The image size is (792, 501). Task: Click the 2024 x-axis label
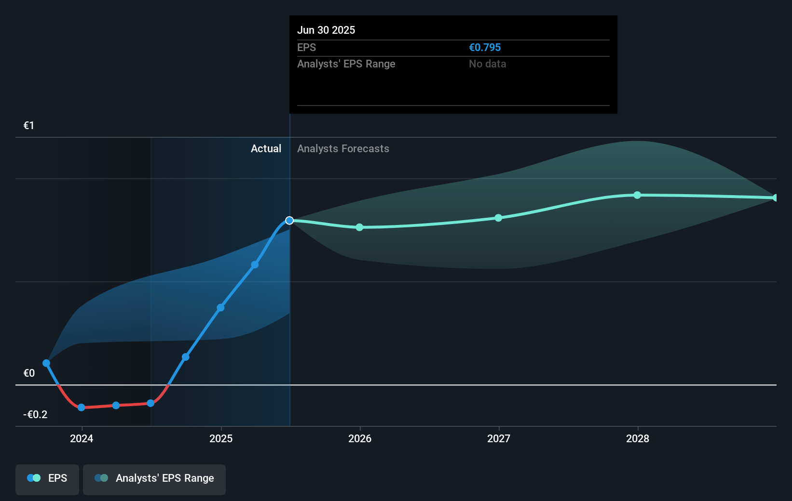coord(82,438)
